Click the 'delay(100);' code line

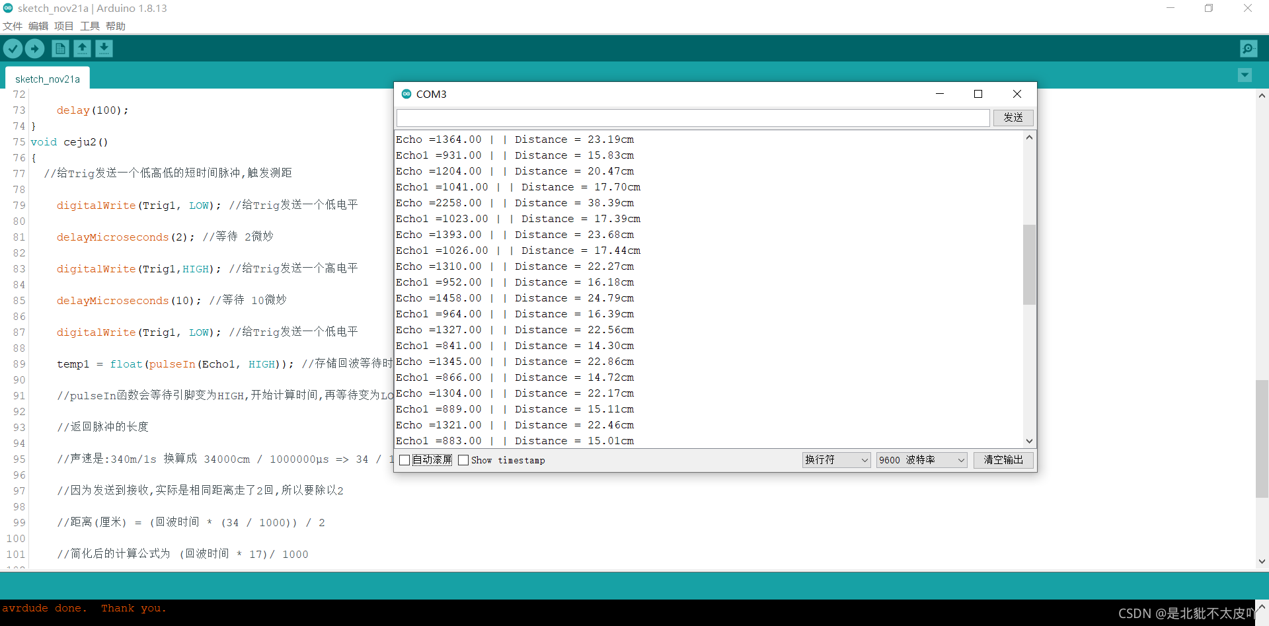point(93,110)
